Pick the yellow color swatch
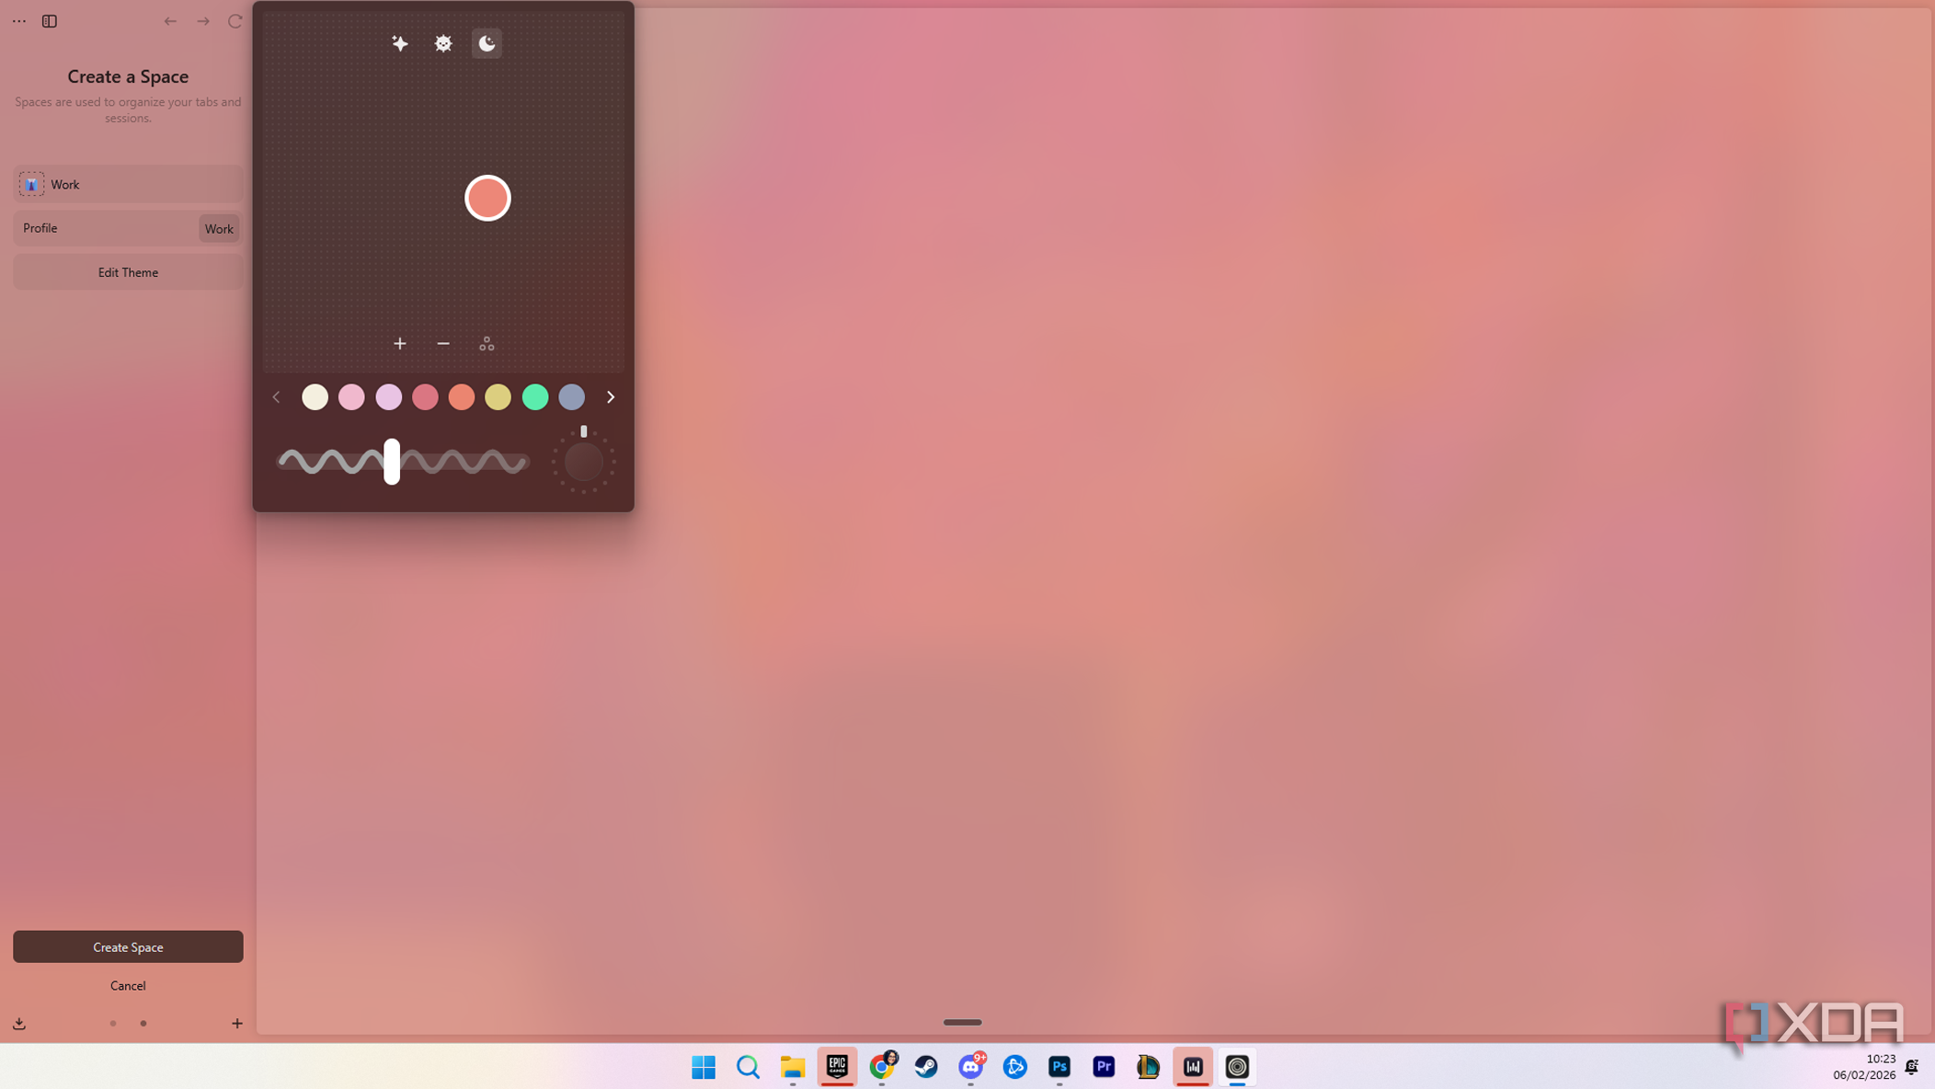Screen dimensions: 1935x1089 tap(498, 397)
